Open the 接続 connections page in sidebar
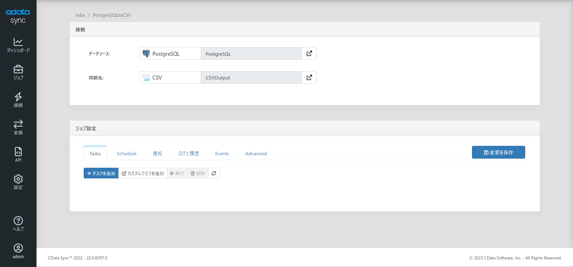Viewport: 573px width, 267px height. [x=18, y=100]
